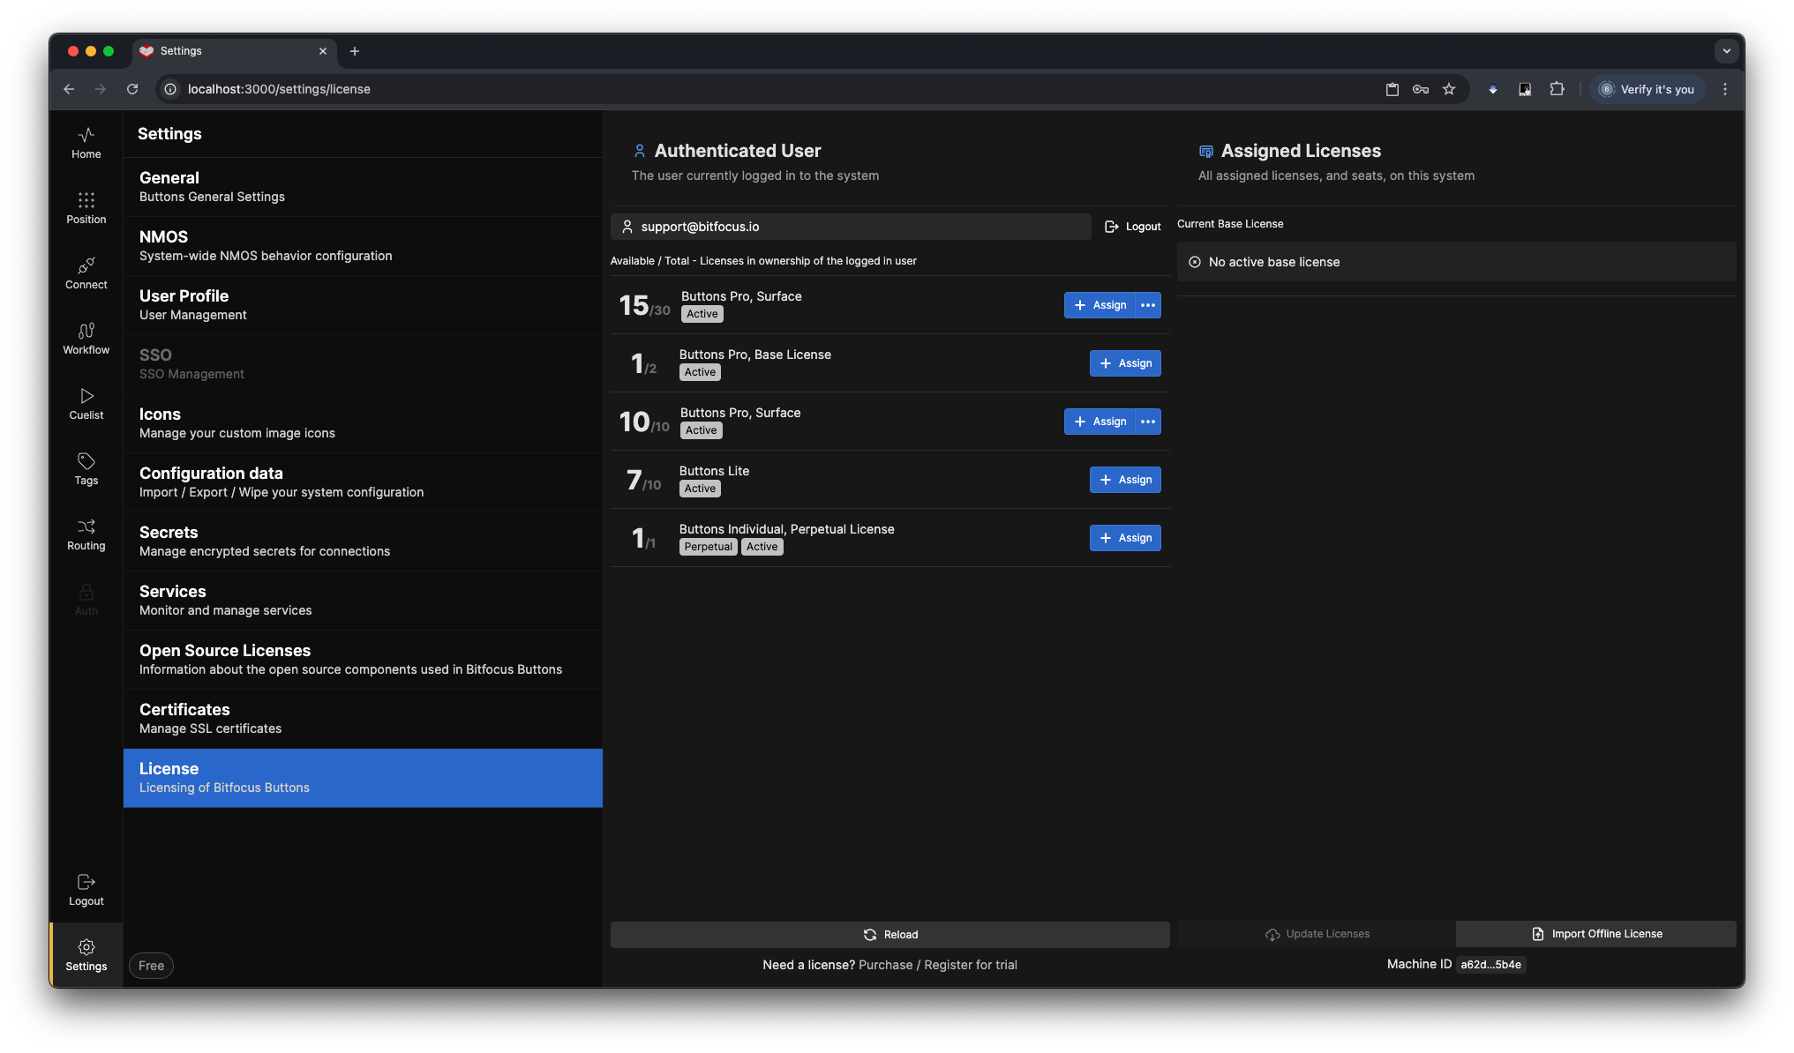Open a new browser tab
Viewport: 1794px width, 1053px height.
click(x=355, y=51)
